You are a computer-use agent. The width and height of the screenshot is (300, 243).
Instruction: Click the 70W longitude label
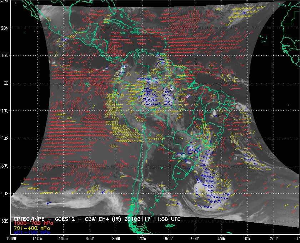coord(142,239)
